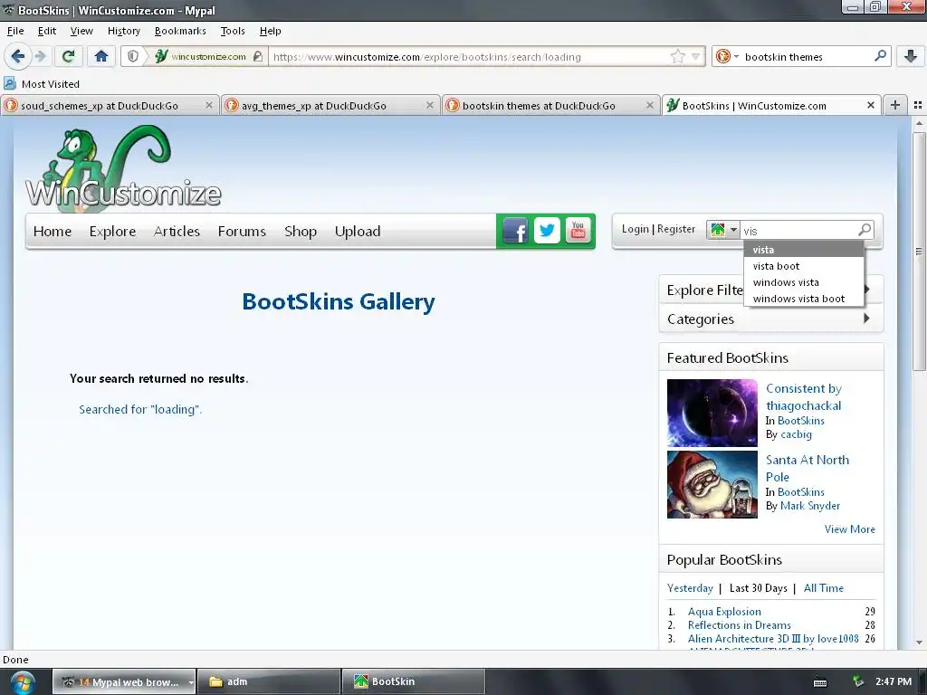Open WinCustomize Facebook page icon
Screen dimensions: 927x695
pos(515,231)
